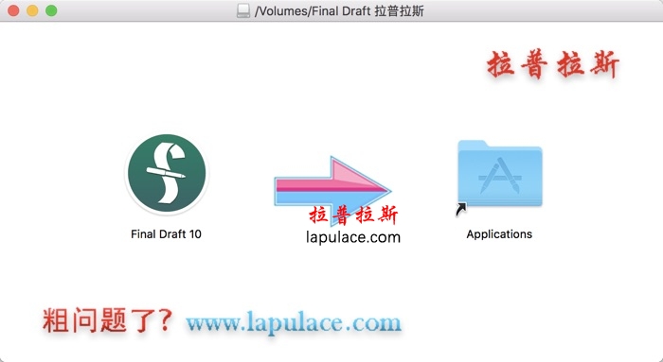Screen dimensions: 663x362
Task: Click the A symbol on the Applications folder
Action: (500, 176)
